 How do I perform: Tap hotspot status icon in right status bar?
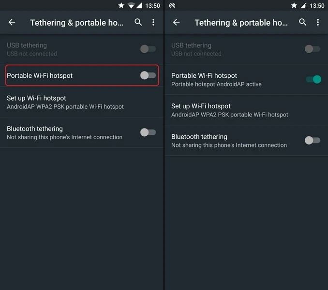pyautogui.click(x=172, y=6)
